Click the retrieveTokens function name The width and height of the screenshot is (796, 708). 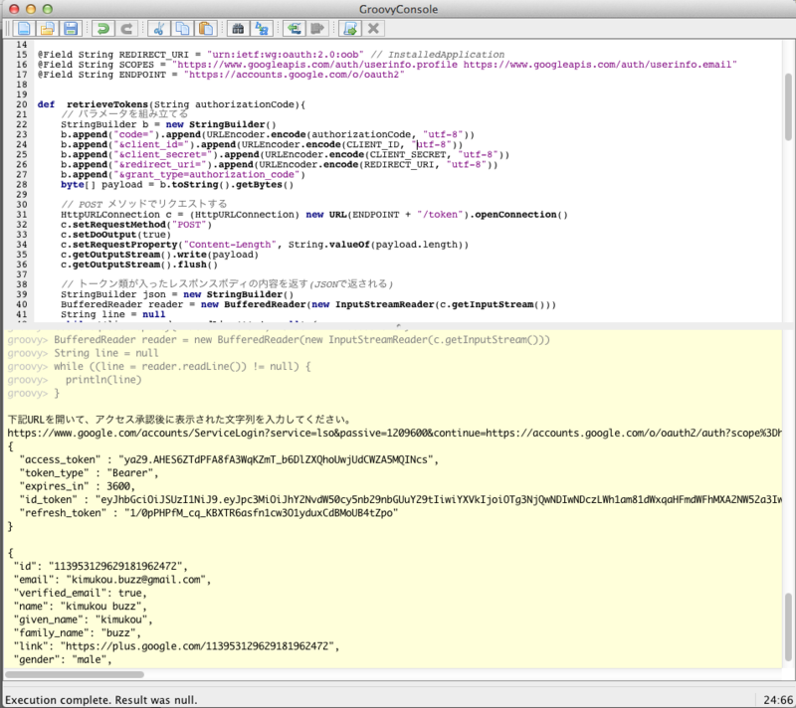107,104
